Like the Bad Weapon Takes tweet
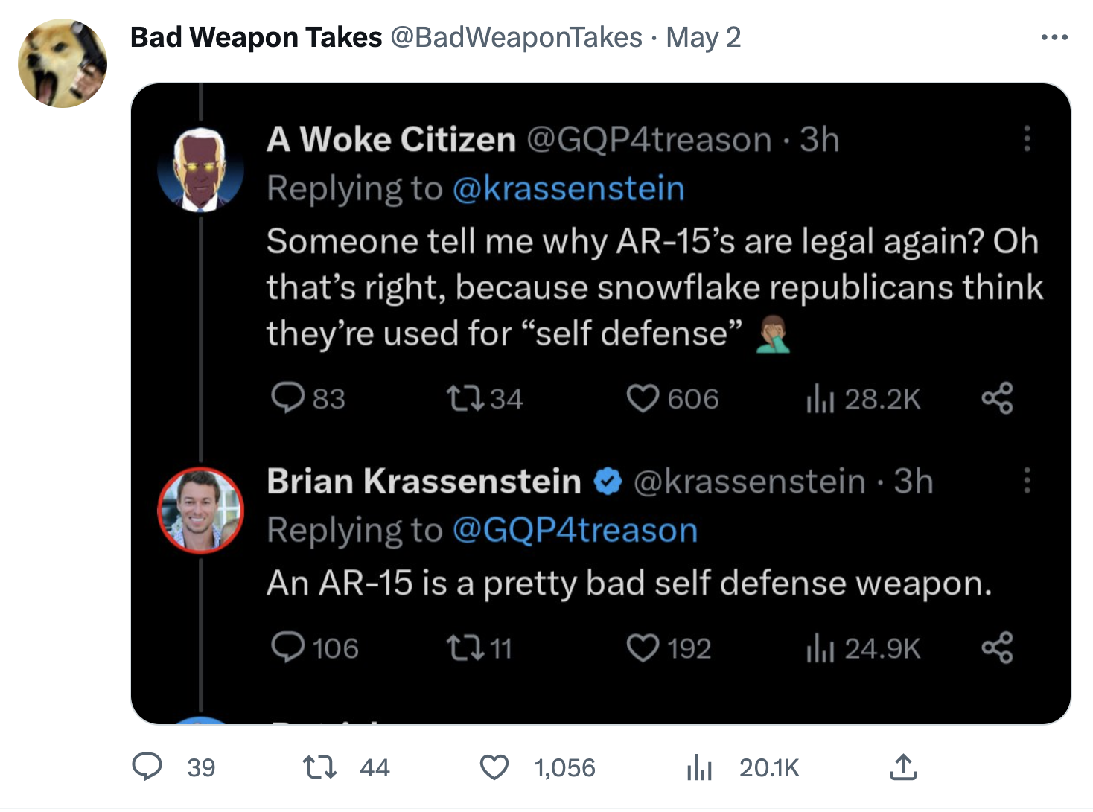This screenshot has height=812, width=1093. (x=494, y=767)
